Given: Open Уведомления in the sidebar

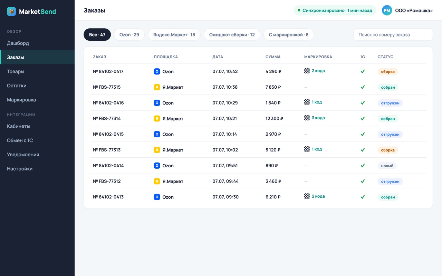Looking at the screenshot, I should tap(37, 155).
